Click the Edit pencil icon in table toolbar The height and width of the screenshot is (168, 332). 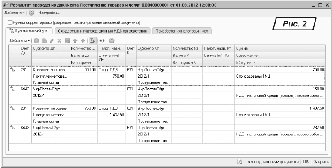pyautogui.click(x=52, y=41)
